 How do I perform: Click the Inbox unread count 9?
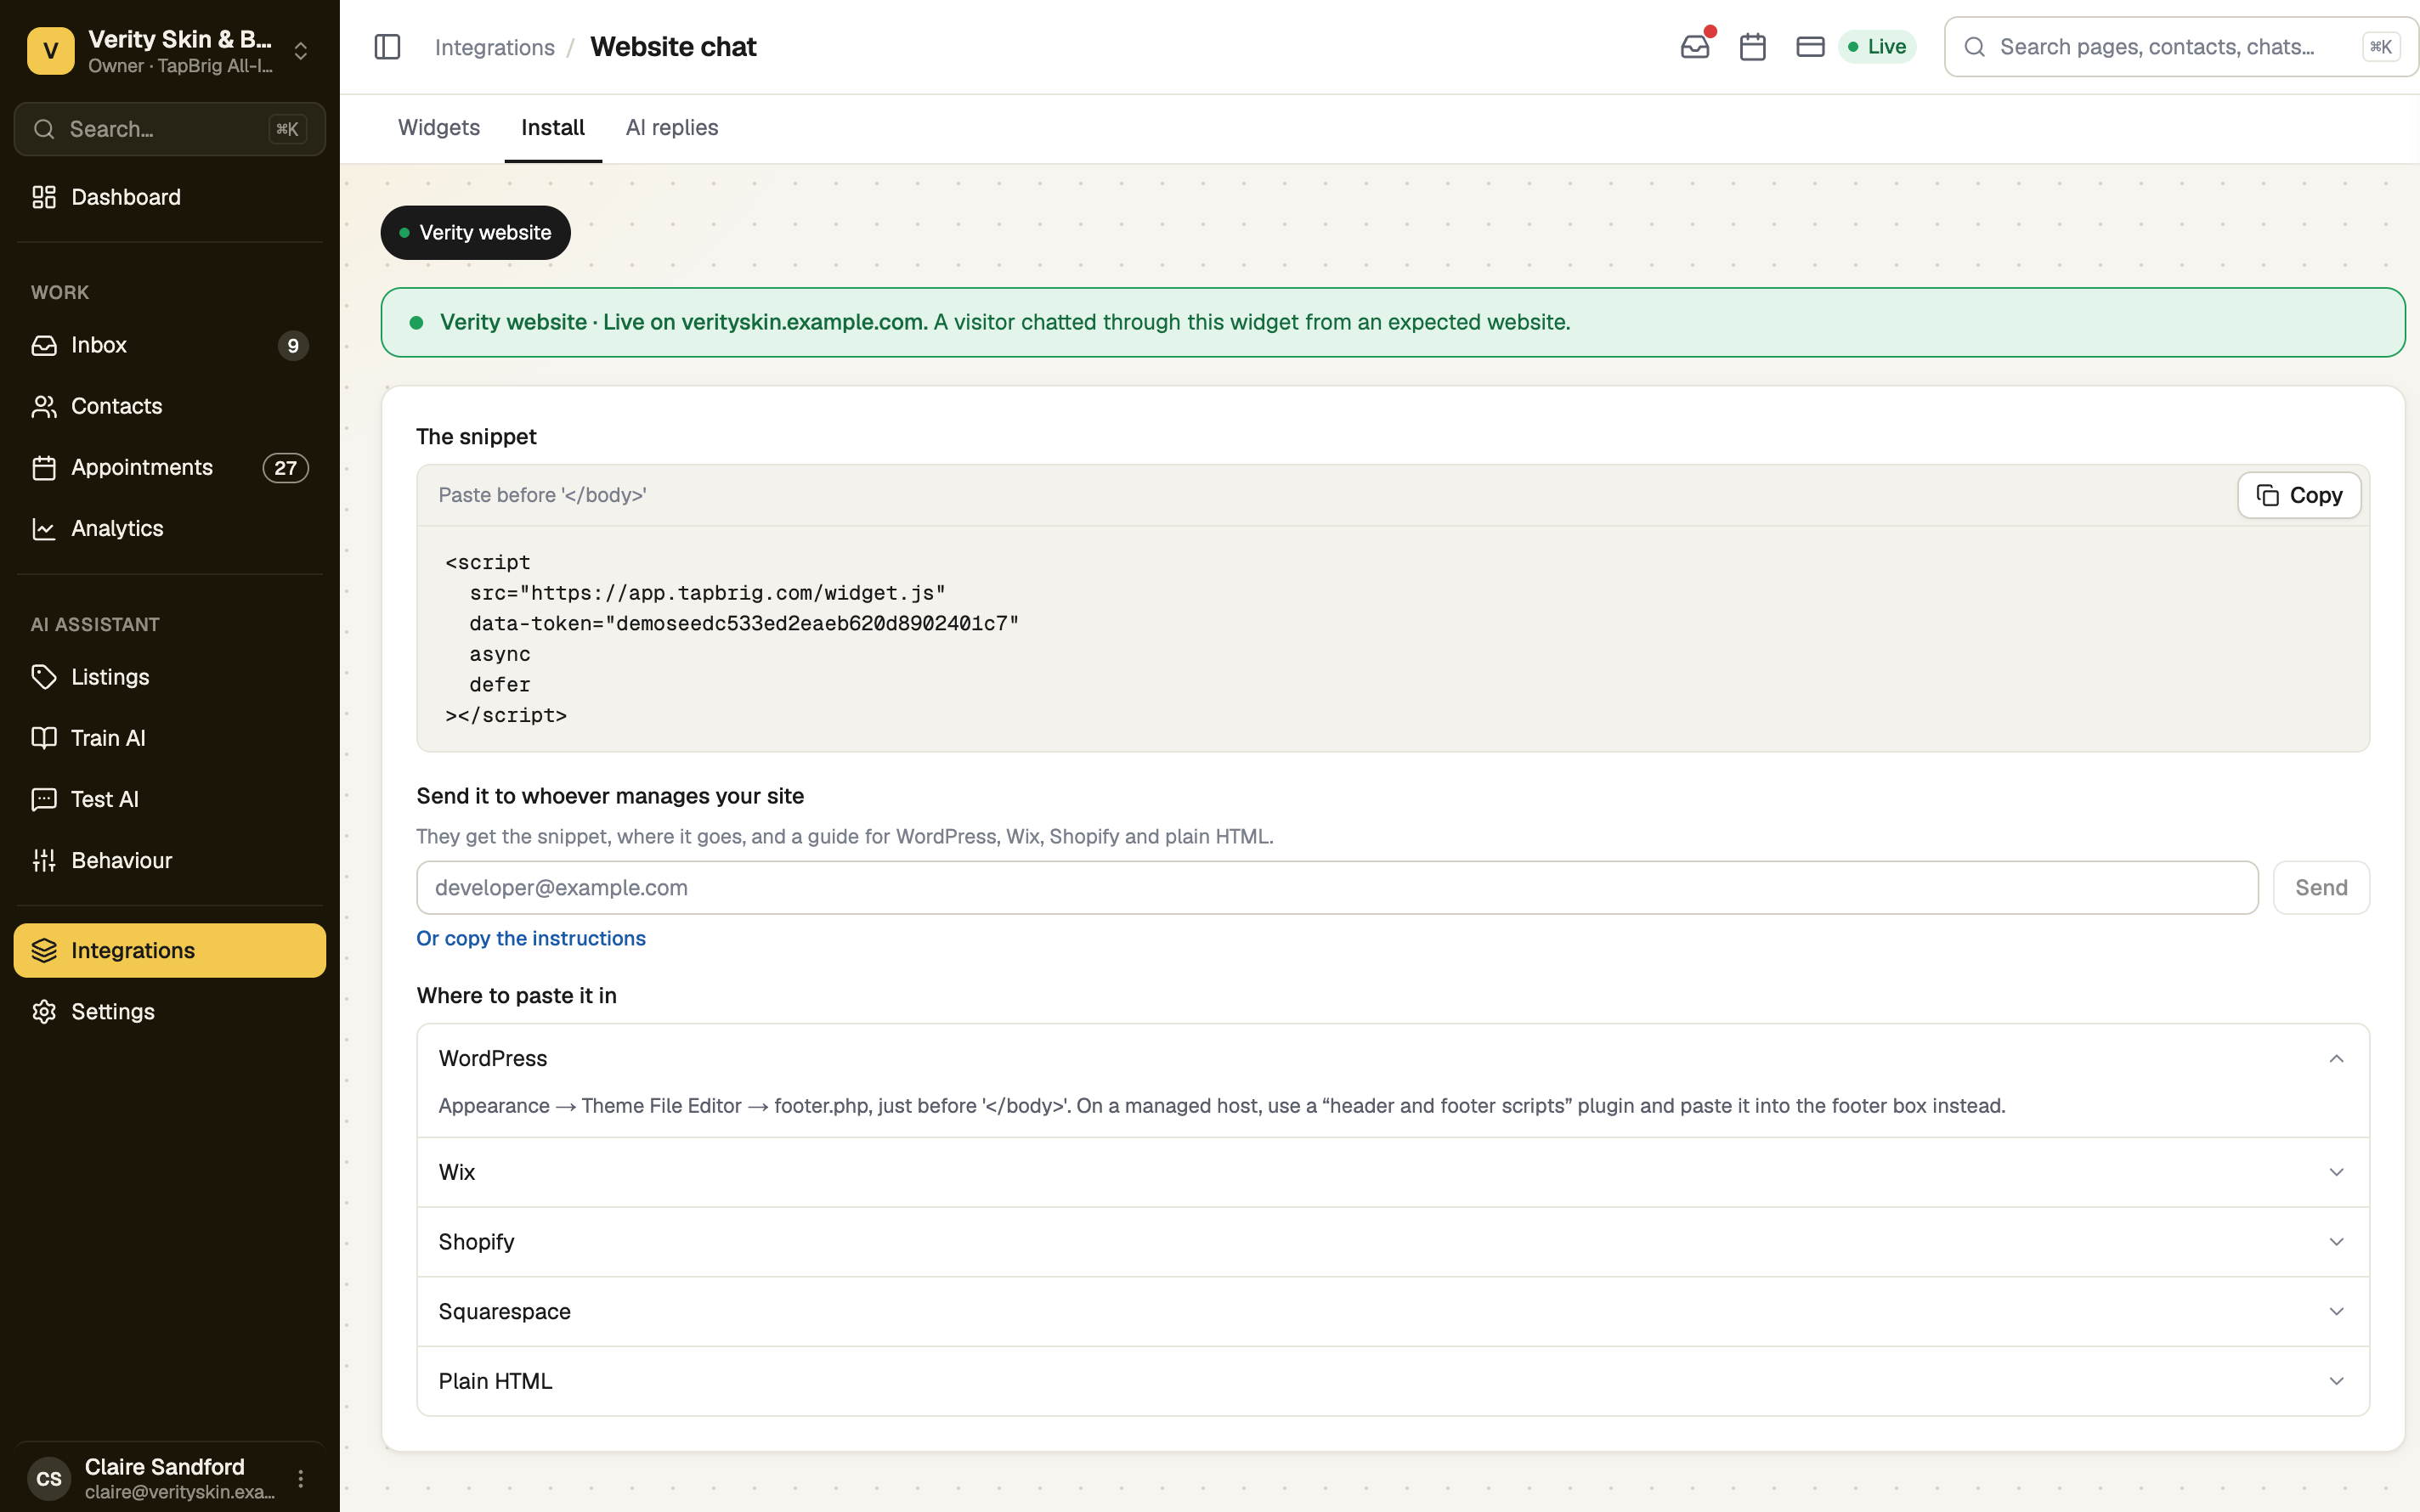tap(293, 346)
